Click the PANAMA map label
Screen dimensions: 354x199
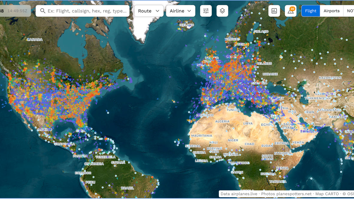80,156
